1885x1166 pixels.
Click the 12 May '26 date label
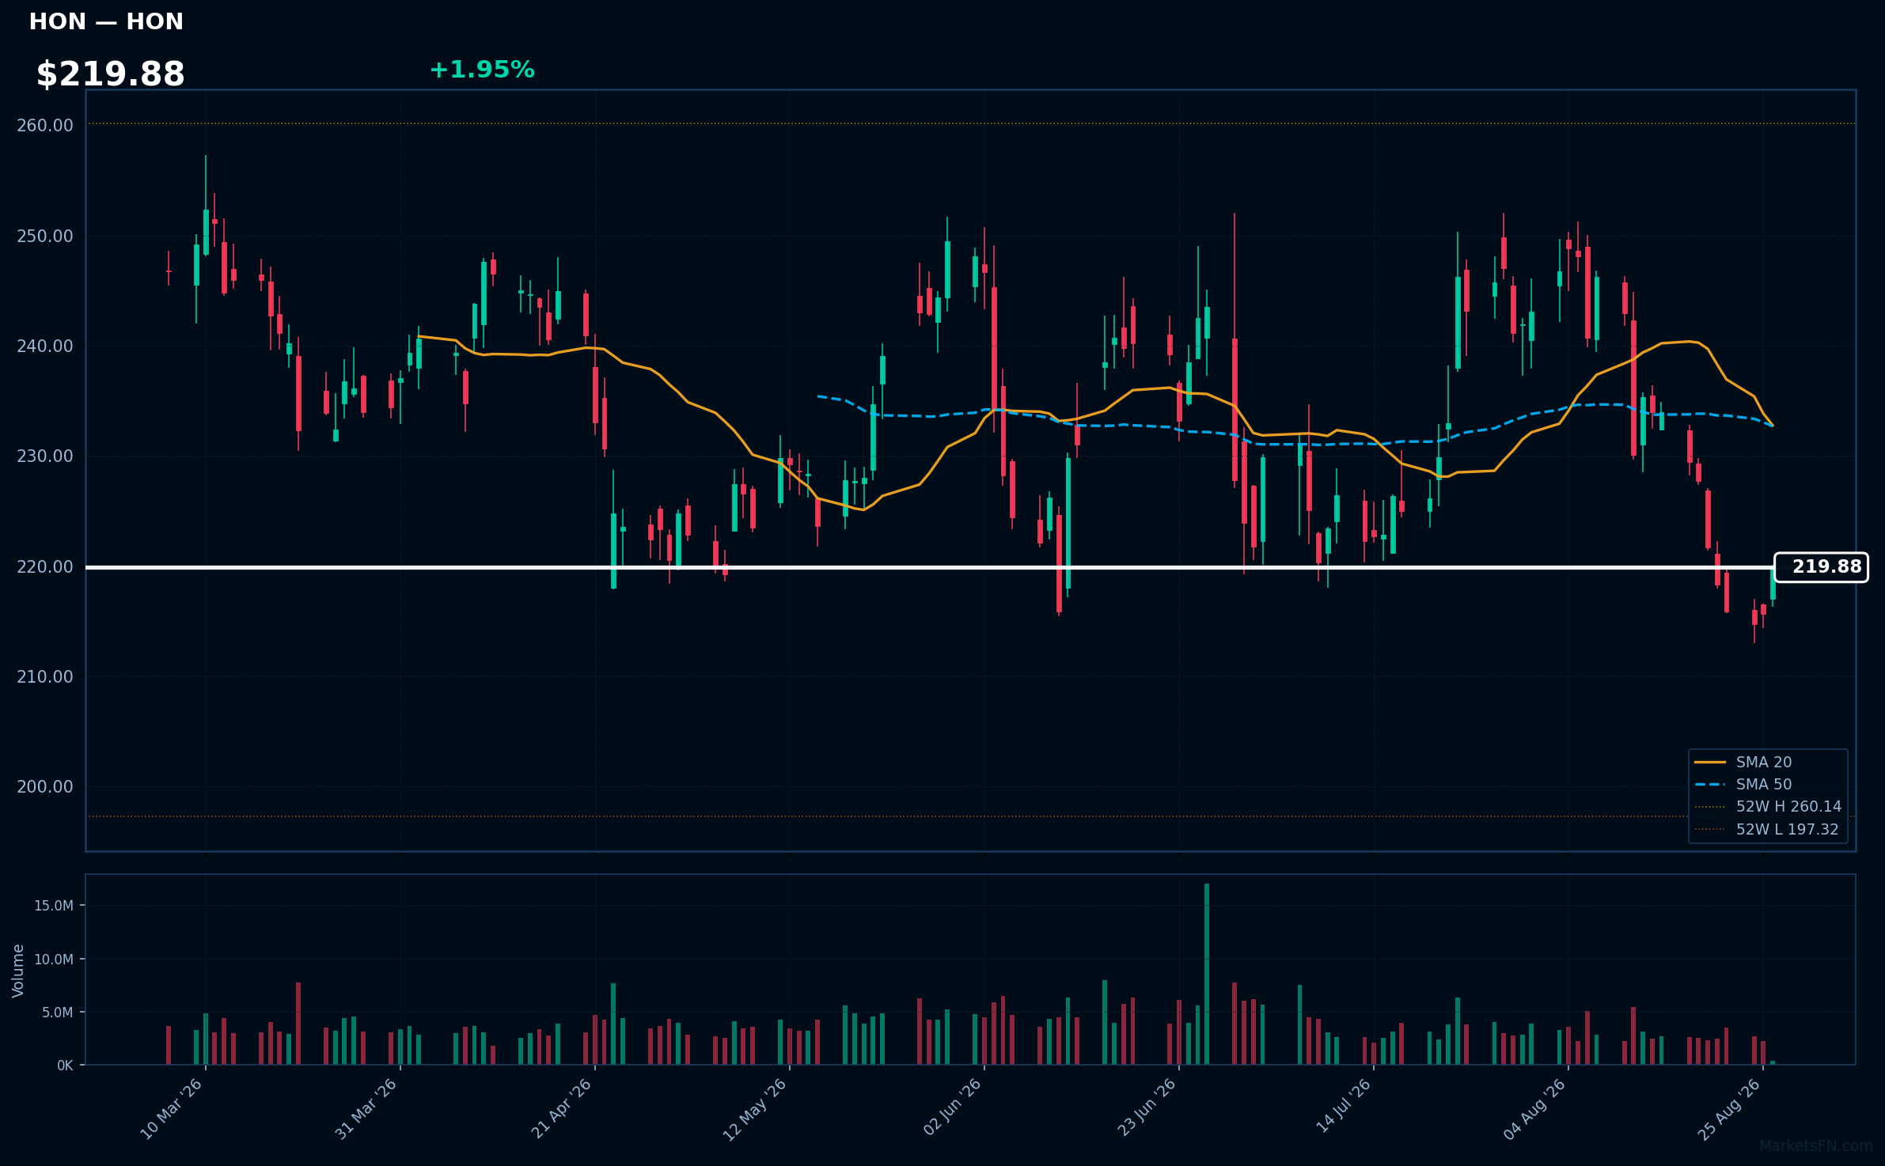coord(755,1109)
